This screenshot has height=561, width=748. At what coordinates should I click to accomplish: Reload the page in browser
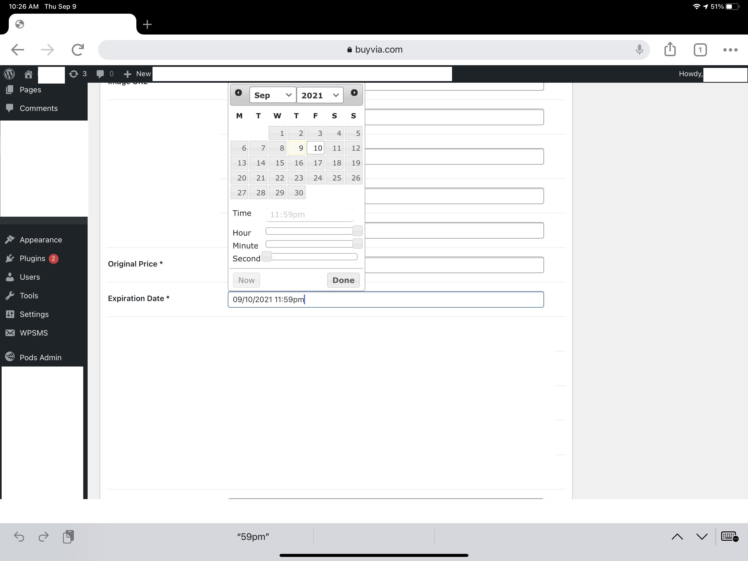(x=78, y=49)
